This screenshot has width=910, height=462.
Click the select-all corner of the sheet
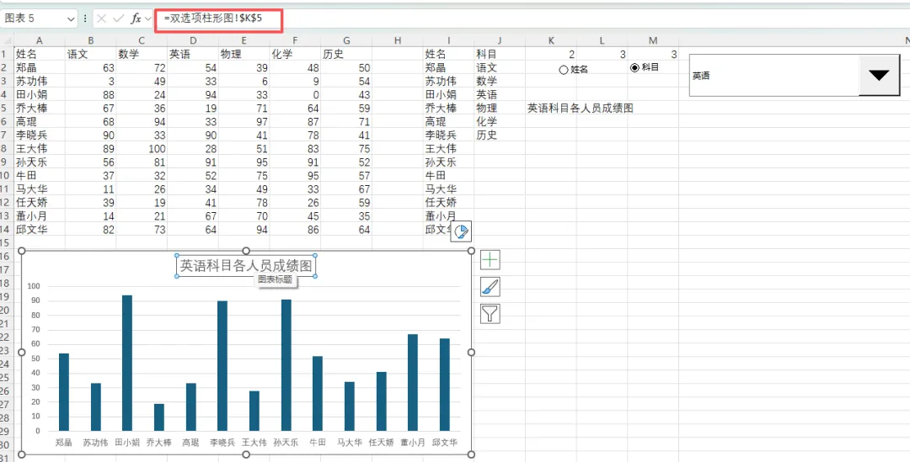click(x=7, y=40)
